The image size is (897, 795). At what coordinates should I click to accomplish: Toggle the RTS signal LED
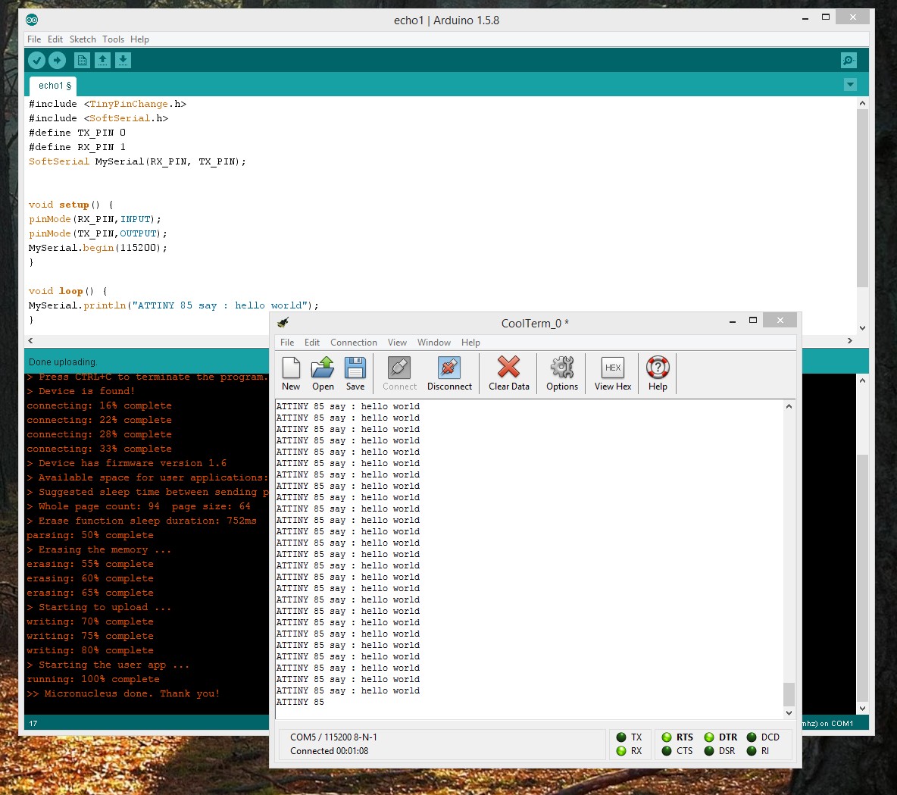[667, 737]
